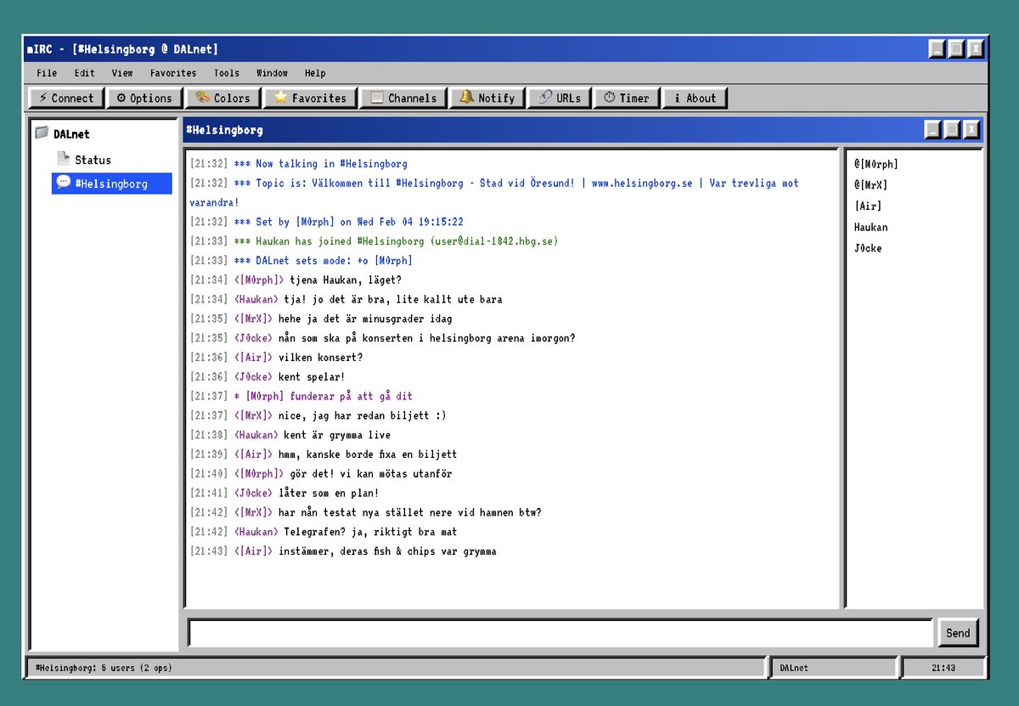Click the 21:43 clock in status bar
1019x706 pixels.
click(943, 668)
